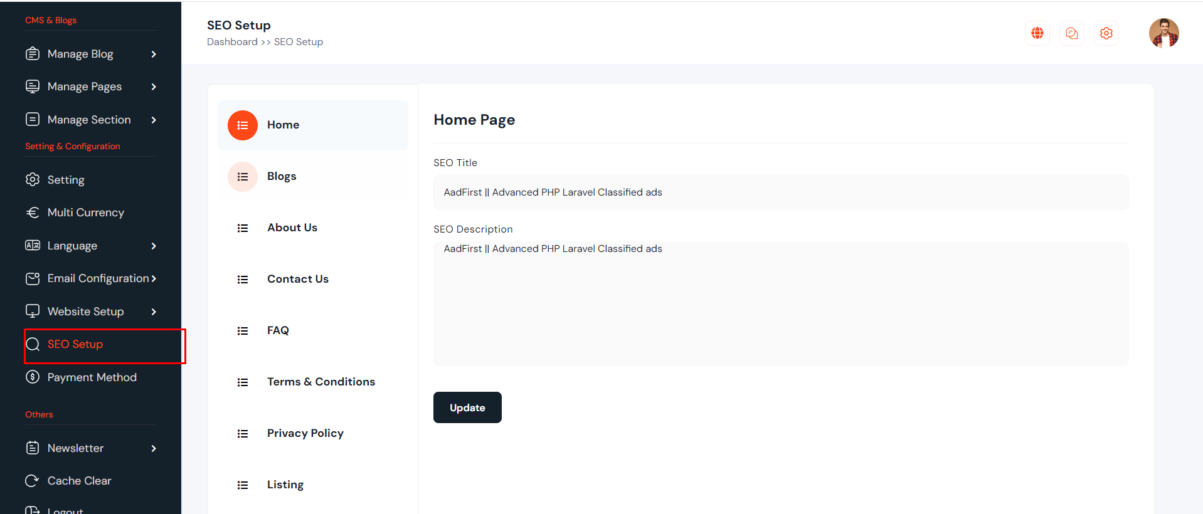Viewport: 1203px width, 514px height.
Task: Open the chat messages icon
Action: tap(1071, 33)
